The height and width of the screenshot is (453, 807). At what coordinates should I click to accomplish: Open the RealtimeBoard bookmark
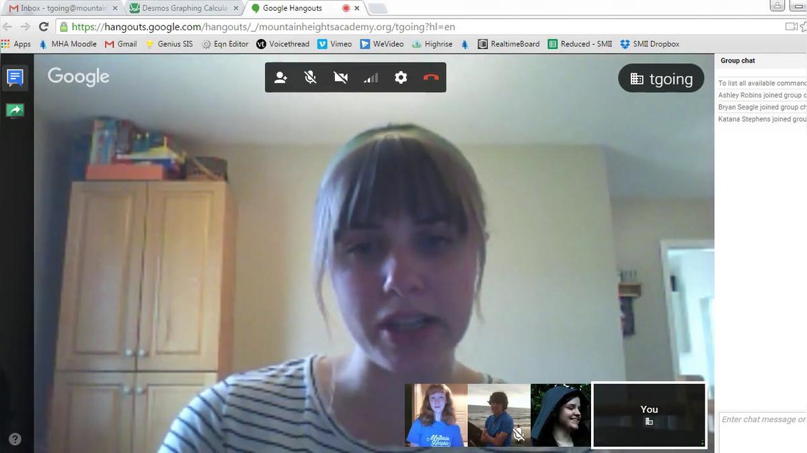[x=508, y=44]
